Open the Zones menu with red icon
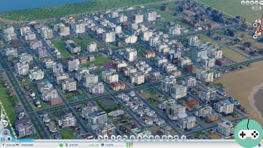 pyautogui.click(x=106, y=138)
